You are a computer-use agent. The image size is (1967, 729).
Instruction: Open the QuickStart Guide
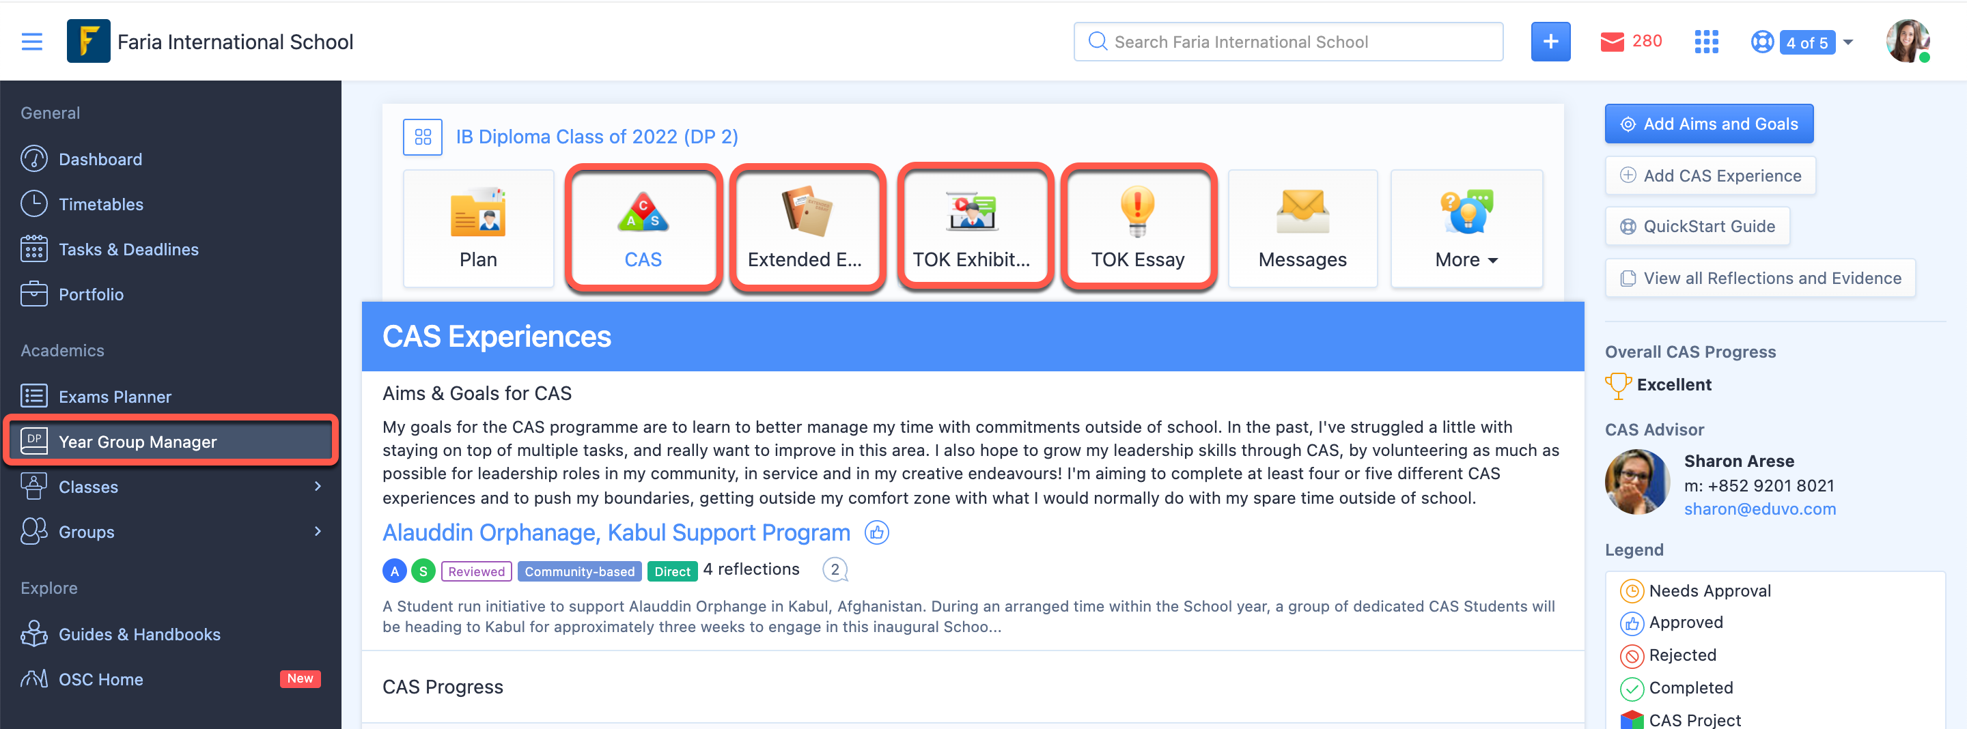click(1697, 226)
